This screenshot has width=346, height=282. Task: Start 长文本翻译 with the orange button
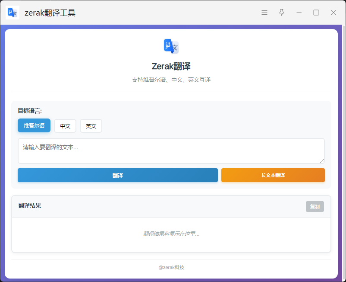point(273,175)
